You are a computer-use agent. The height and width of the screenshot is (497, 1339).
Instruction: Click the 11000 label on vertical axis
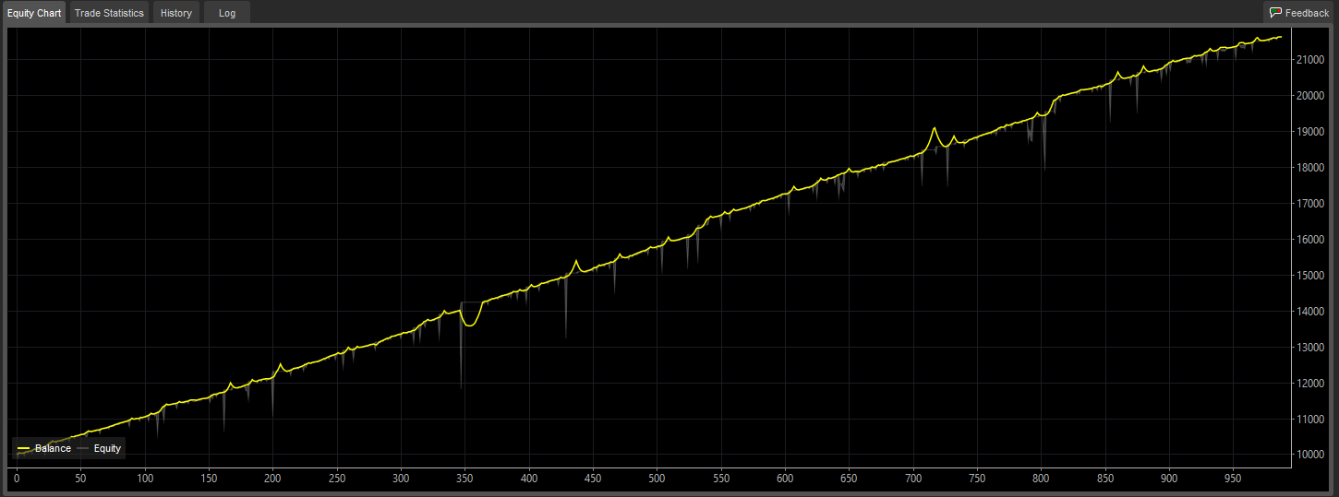tap(1312, 419)
